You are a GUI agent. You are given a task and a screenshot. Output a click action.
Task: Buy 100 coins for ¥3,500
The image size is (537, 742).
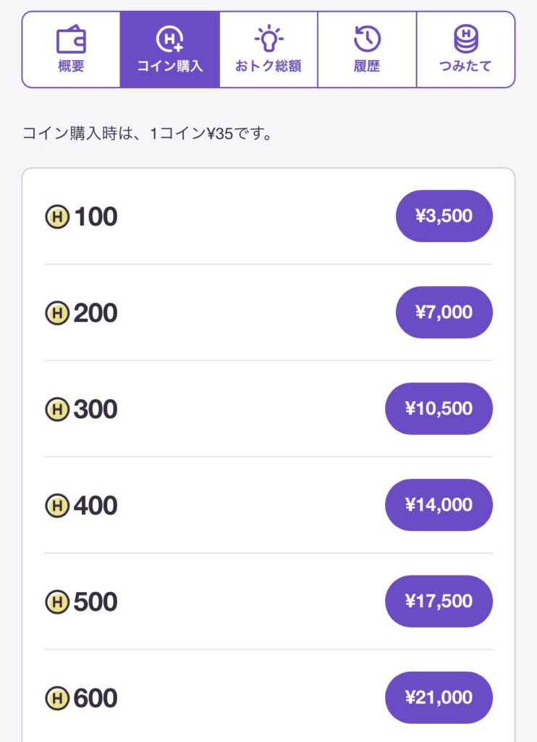[x=444, y=216]
